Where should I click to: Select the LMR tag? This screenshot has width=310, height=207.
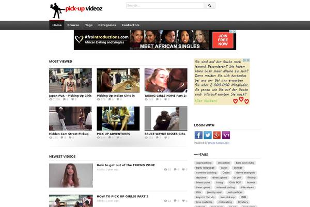click(x=243, y=197)
